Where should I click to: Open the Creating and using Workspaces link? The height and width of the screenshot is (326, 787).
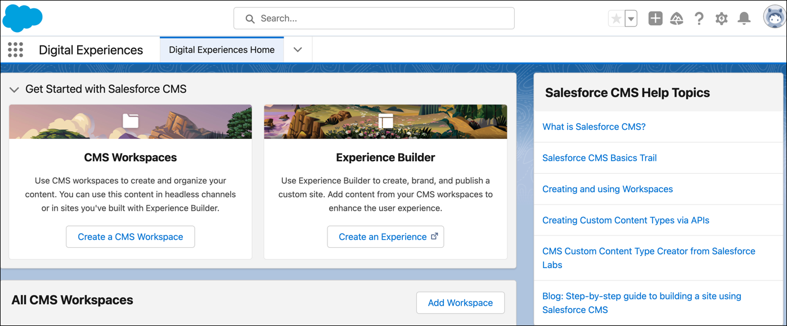click(608, 189)
